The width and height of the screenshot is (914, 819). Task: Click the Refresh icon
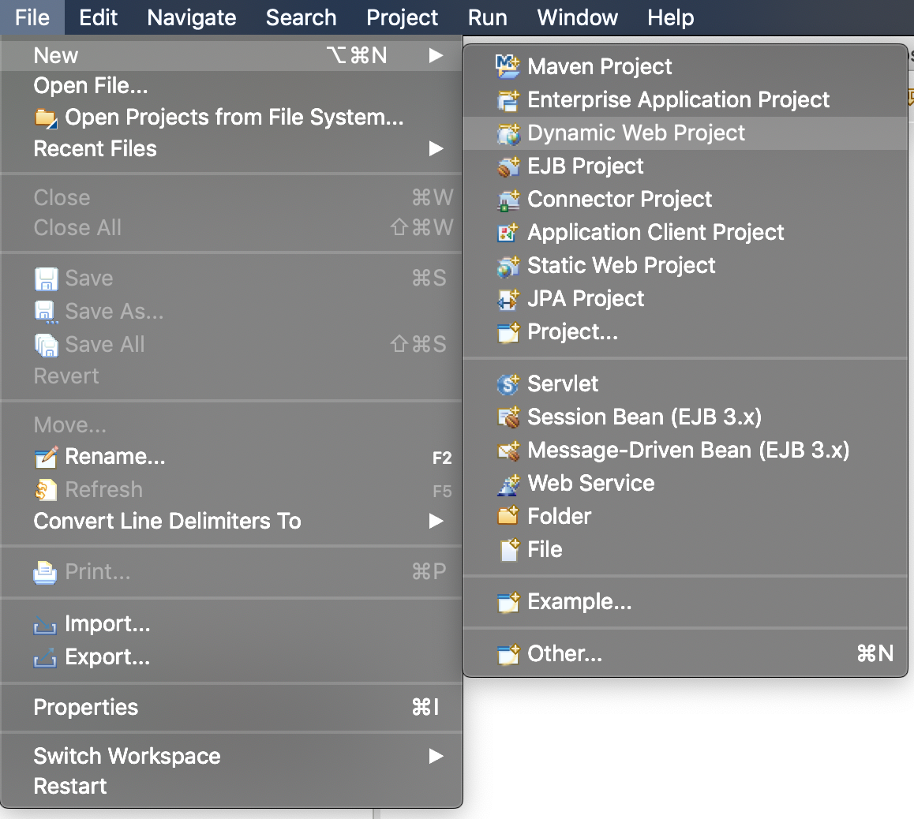point(46,490)
